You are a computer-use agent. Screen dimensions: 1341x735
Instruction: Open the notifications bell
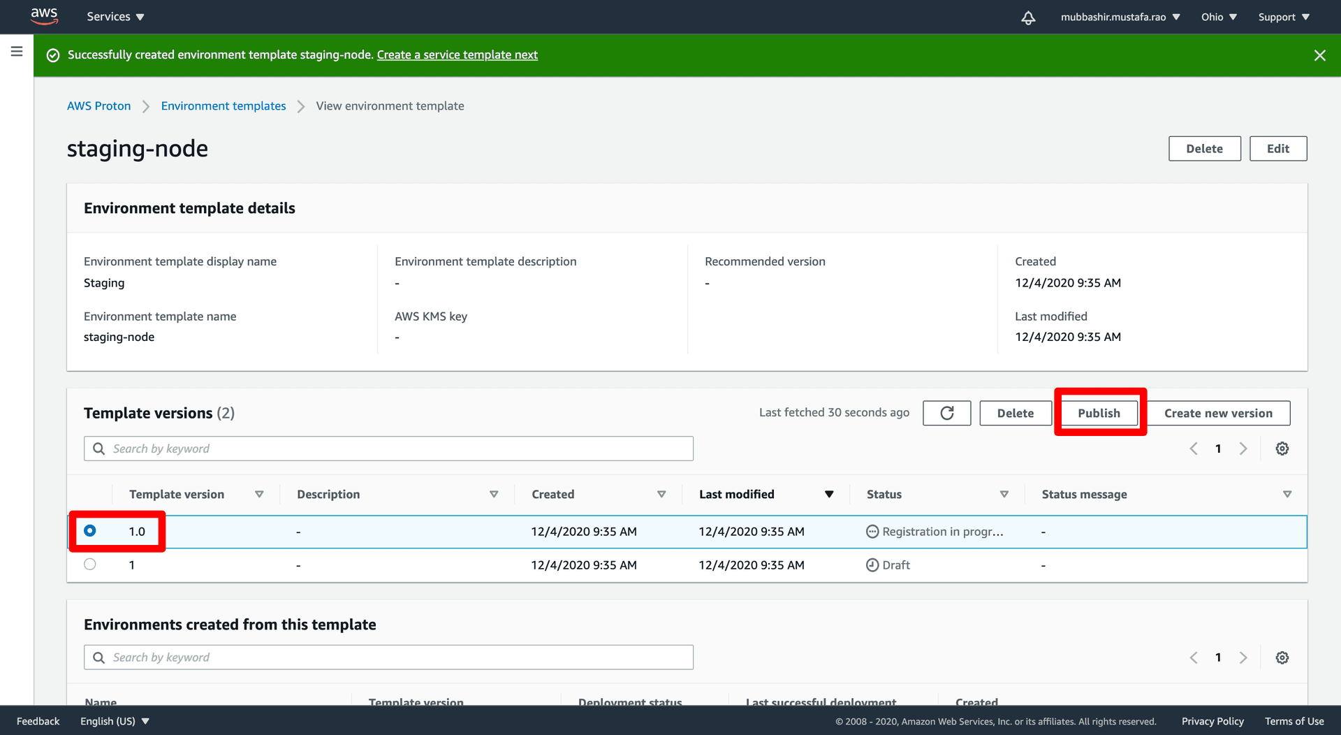pos(1028,17)
